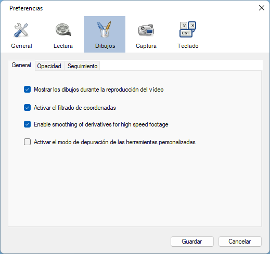This screenshot has height=254, width=270.
Task: Click the Cancelar button
Action: click(240, 242)
